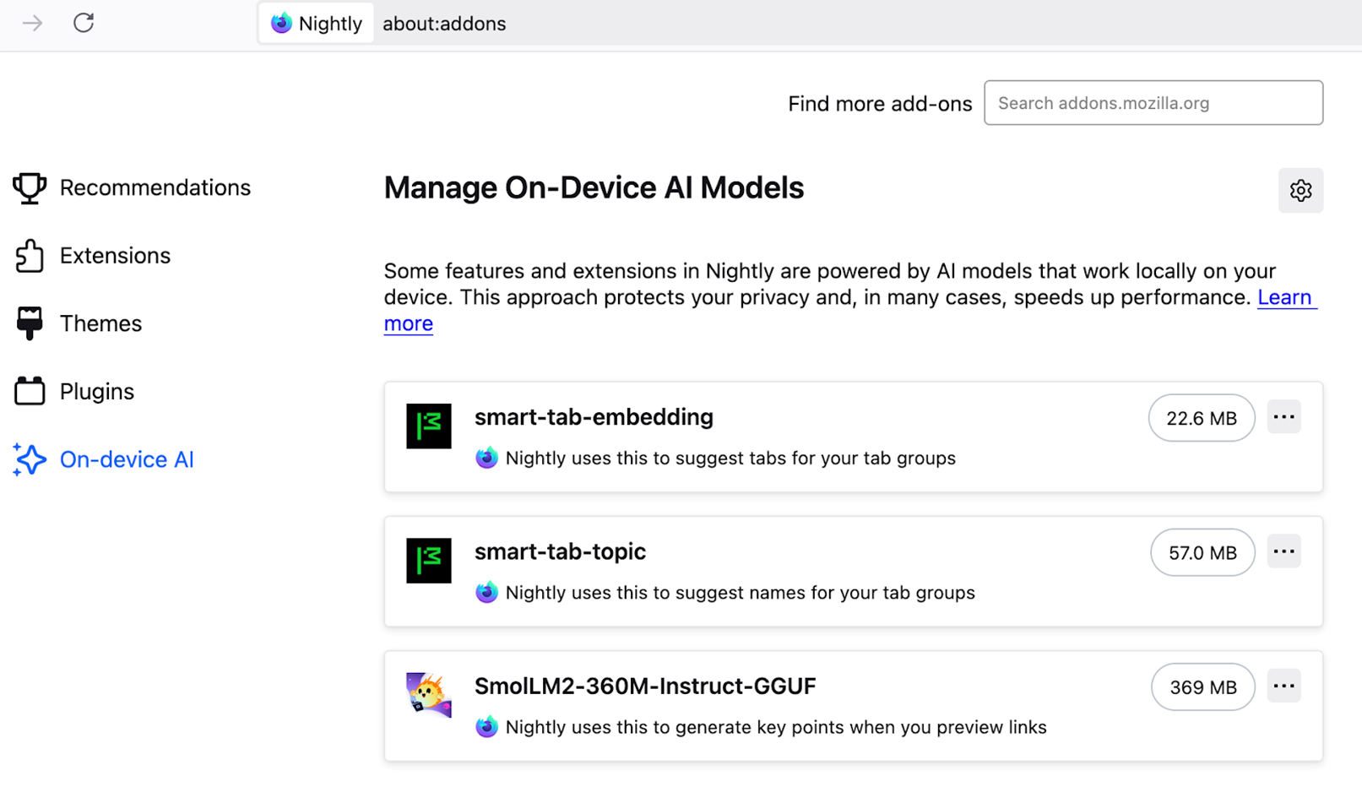Open options menu for SmolLM2-360M-Instruct-GGUF

pyautogui.click(x=1283, y=686)
